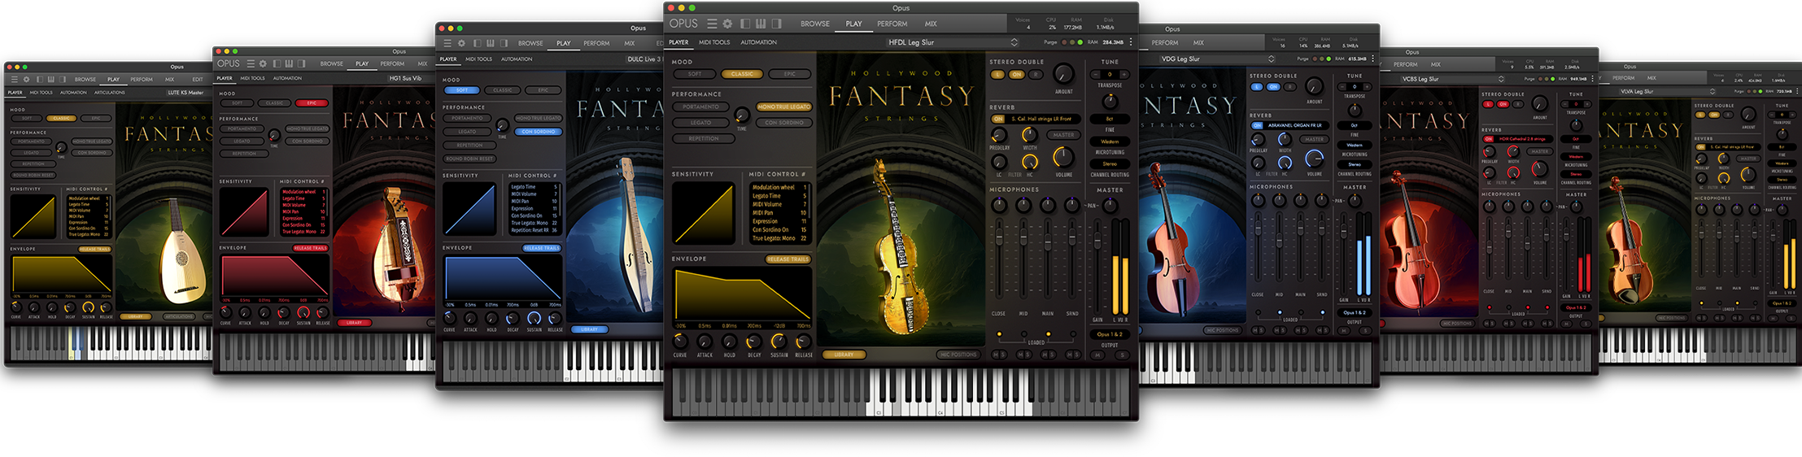Image resolution: width=1802 pixels, height=457 pixels.
Task: Click reverb Master button in HFDL window
Action: coord(1063,135)
